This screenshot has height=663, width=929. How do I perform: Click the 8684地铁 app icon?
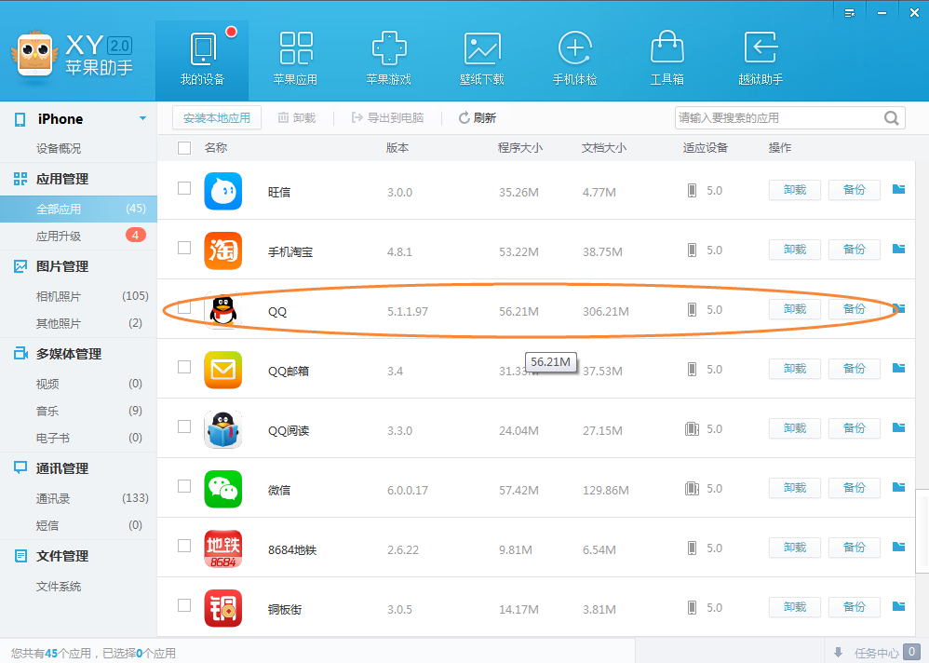click(x=223, y=548)
